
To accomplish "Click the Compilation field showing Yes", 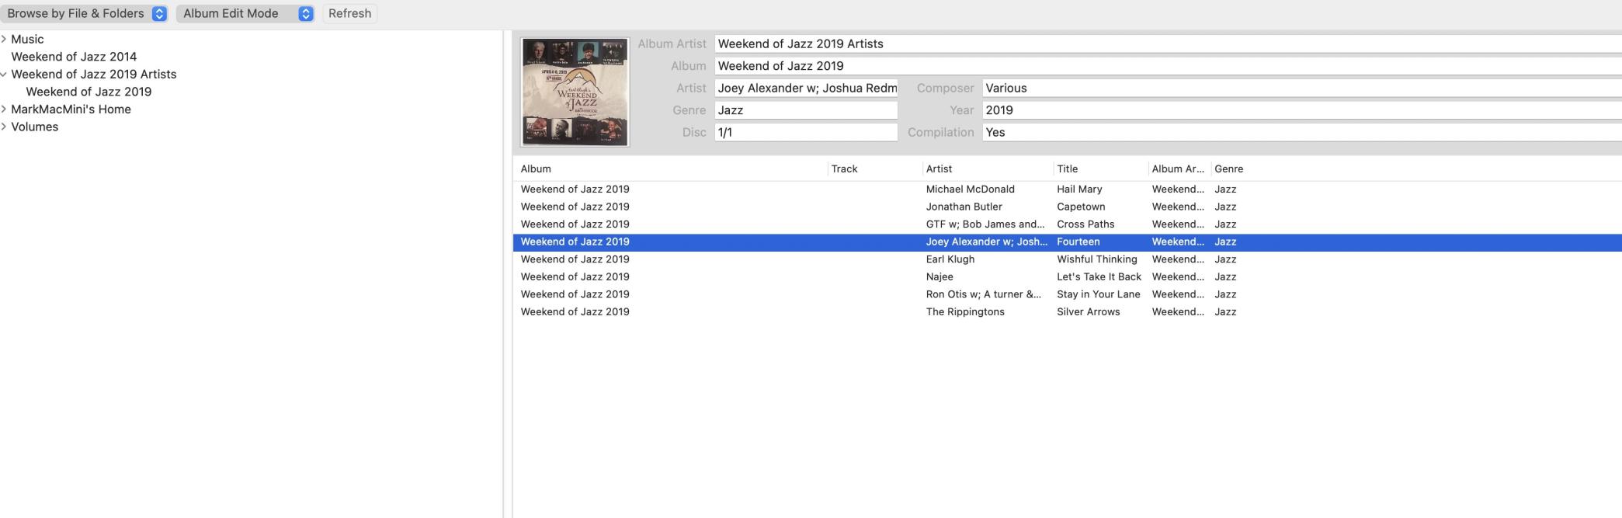I will tap(1297, 133).
